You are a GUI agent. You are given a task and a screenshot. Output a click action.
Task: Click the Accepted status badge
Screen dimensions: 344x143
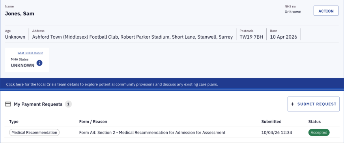point(319,132)
